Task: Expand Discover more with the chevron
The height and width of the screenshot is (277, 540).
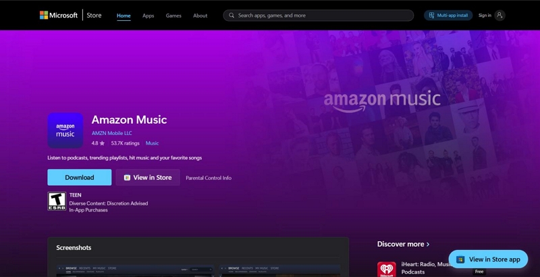Action: coord(428,245)
